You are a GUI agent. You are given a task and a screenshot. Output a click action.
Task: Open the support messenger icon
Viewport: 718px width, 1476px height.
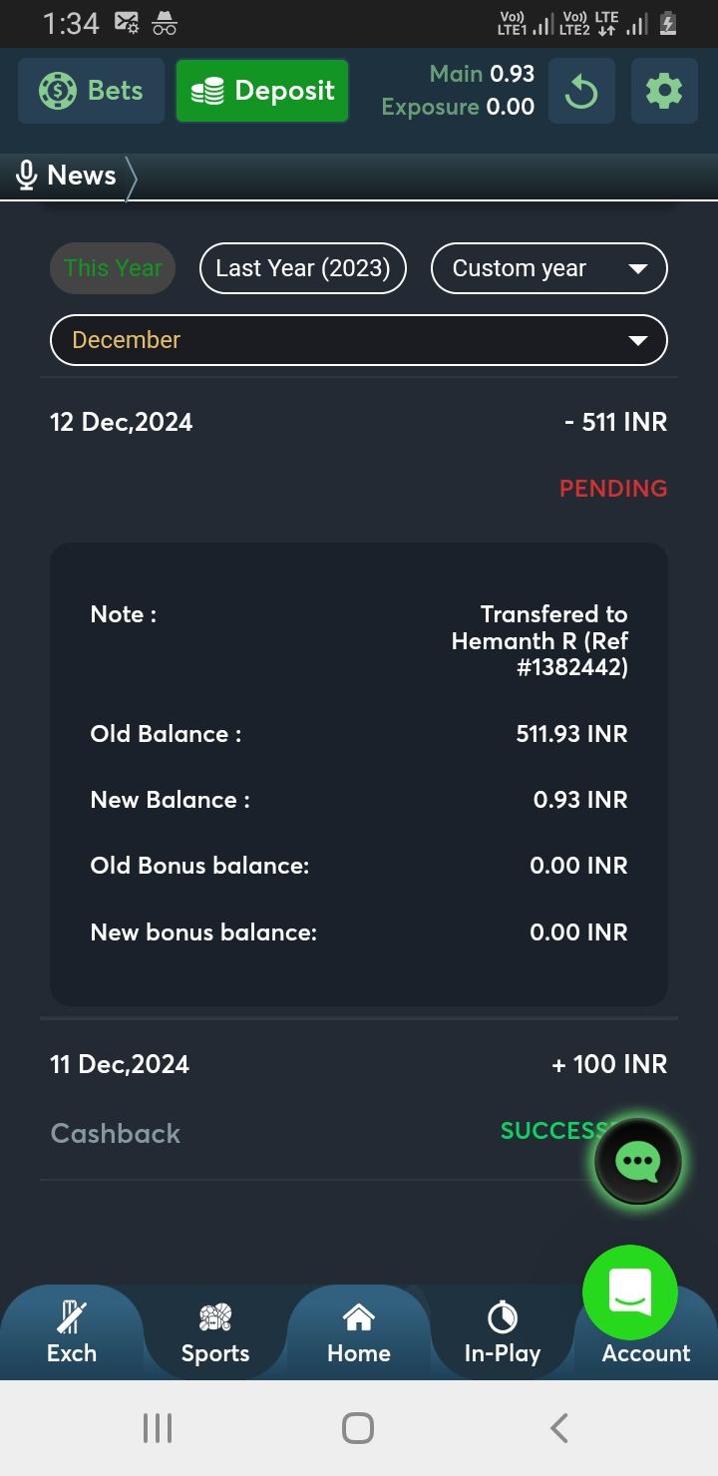tap(630, 1292)
